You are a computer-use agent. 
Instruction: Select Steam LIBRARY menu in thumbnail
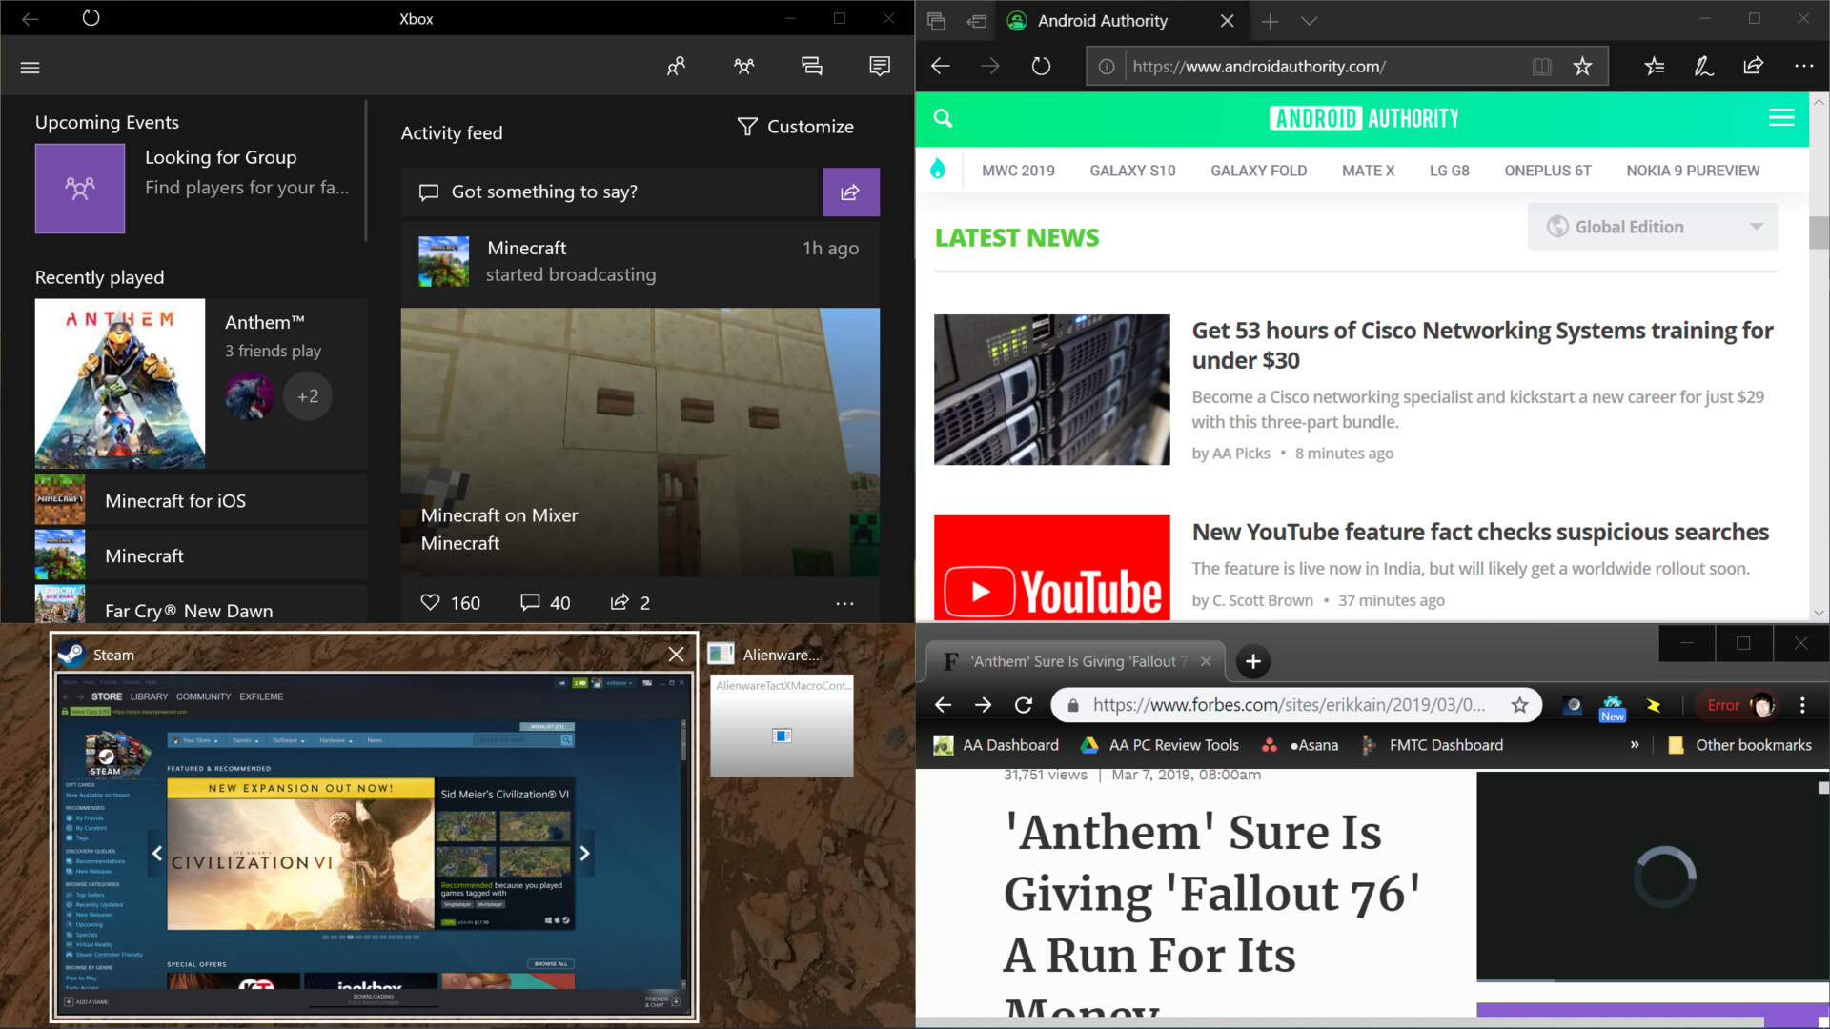tap(149, 696)
